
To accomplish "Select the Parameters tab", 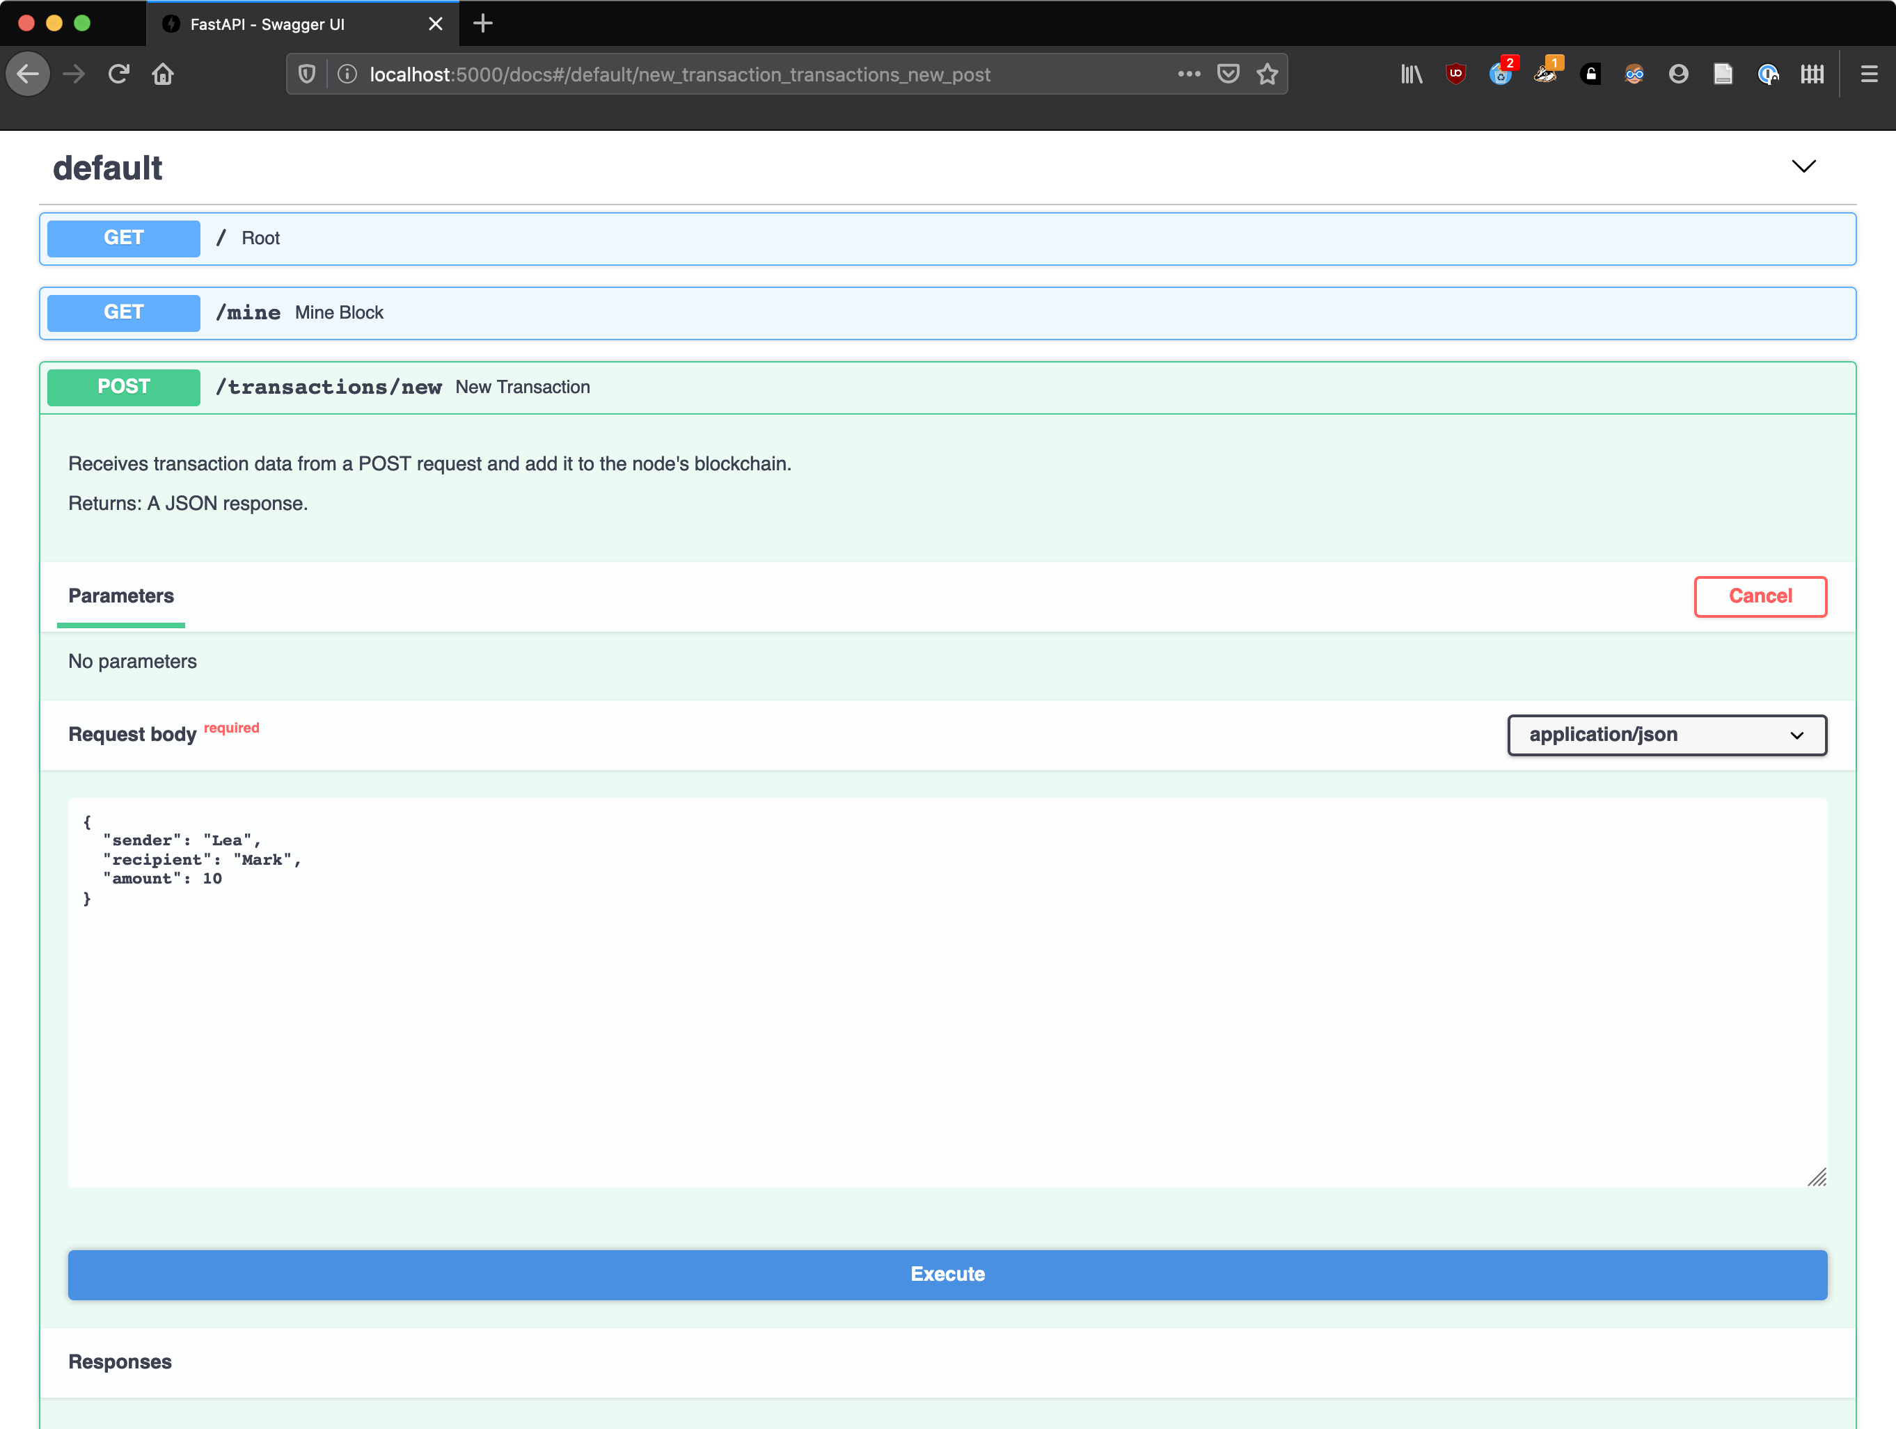I will pyautogui.click(x=121, y=596).
